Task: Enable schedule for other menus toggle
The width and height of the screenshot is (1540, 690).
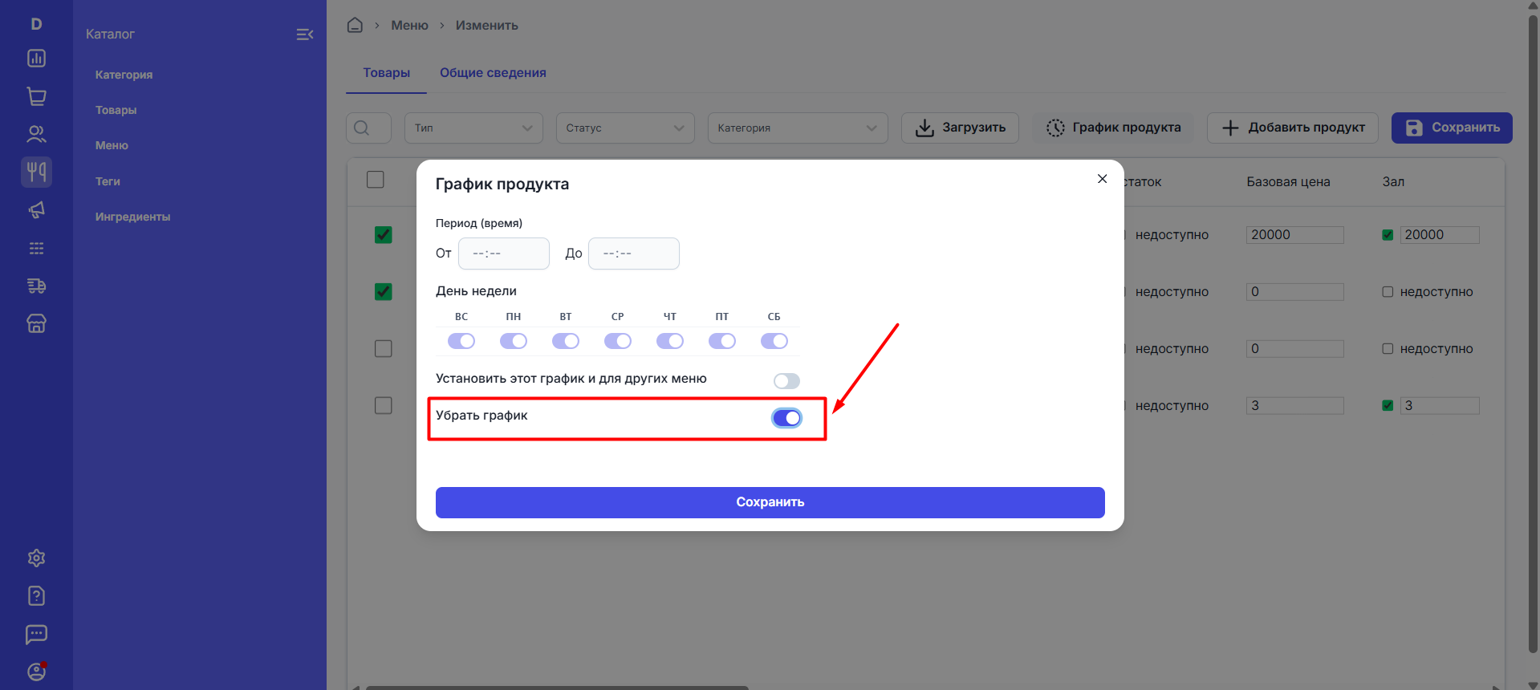Action: tap(786, 381)
